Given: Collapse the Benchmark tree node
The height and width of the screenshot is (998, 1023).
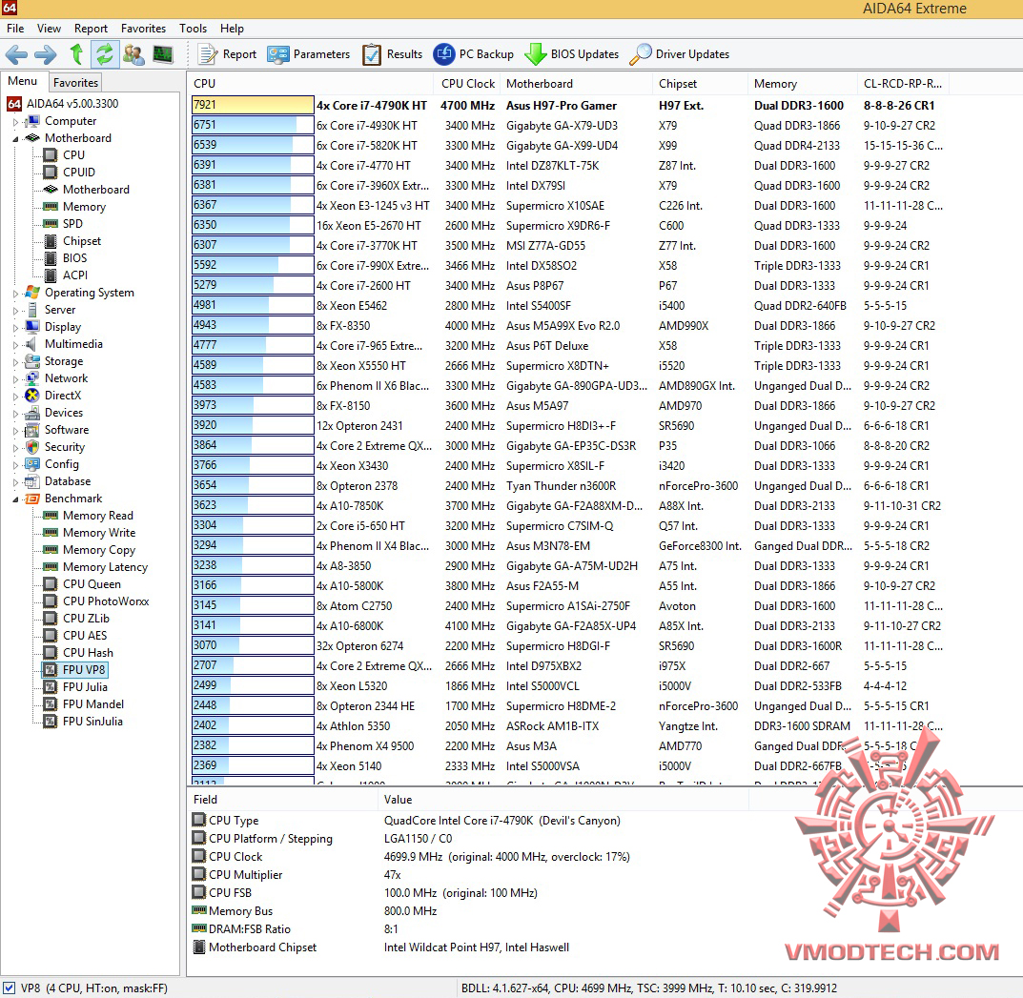Looking at the screenshot, I should 15,499.
